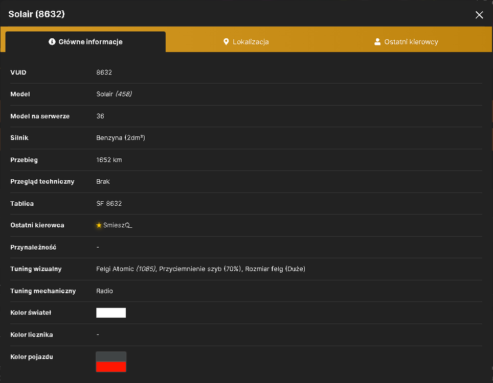
Task: Click the info icon on Główne informacje tab
Action: tap(52, 42)
